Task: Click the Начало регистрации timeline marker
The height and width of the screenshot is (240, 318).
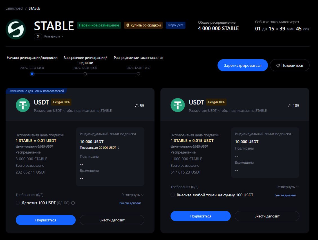Action: [32, 74]
